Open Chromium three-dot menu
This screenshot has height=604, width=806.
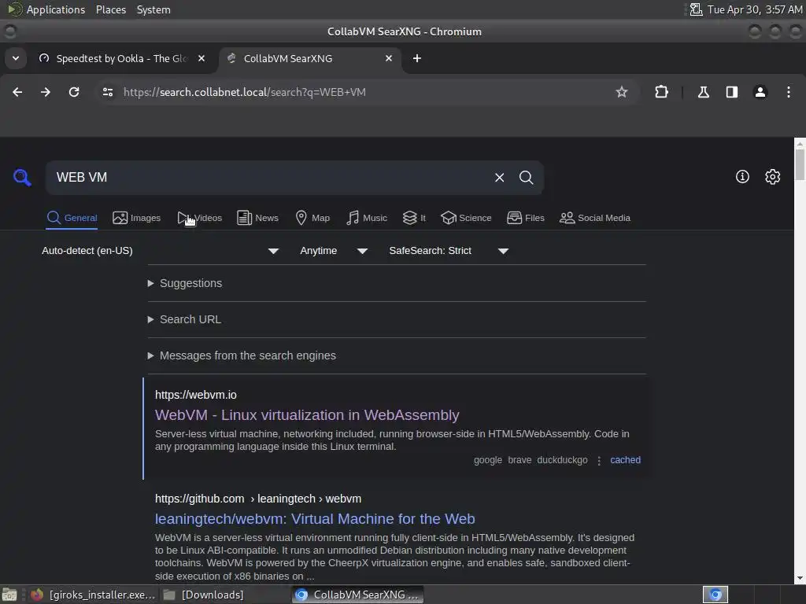coord(789,92)
